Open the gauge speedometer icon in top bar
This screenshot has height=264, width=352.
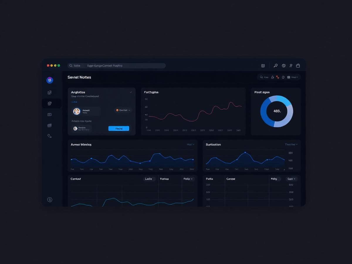point(284,66)
